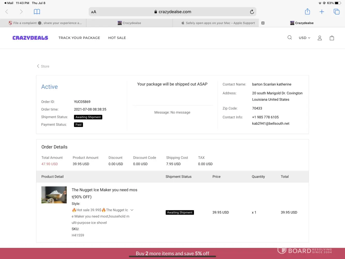Close the Apple Support tab

point(263,23)
